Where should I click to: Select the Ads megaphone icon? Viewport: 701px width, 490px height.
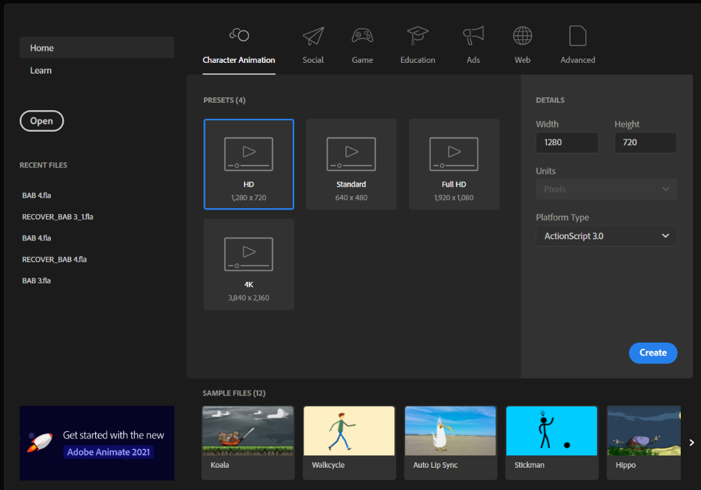point(473,36)
